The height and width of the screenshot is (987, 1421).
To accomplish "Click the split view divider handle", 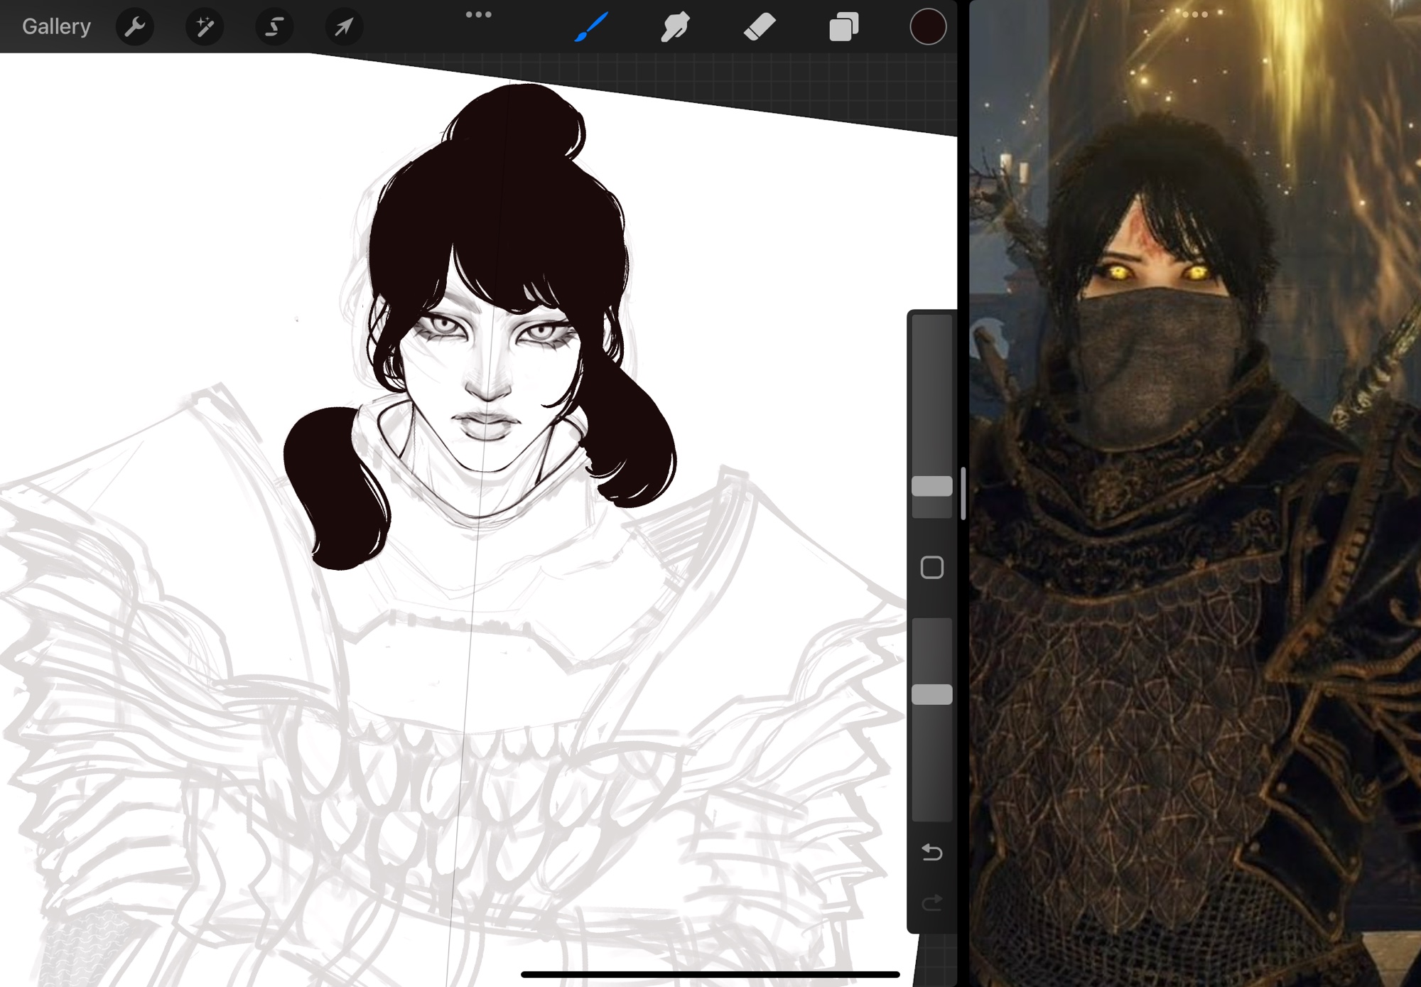I will pos(963,493).
